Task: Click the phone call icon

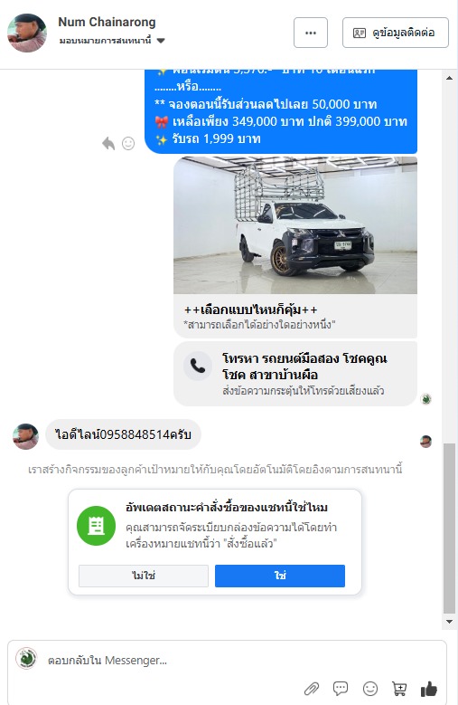Action: [197, 366]
